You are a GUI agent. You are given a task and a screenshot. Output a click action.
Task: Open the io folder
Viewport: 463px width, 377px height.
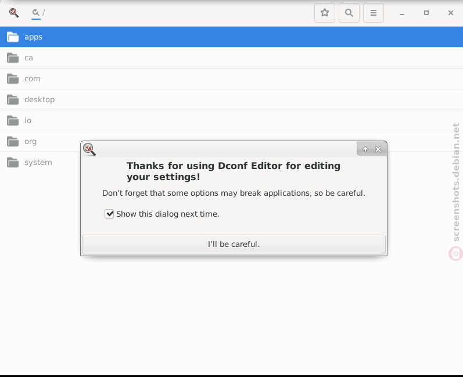[231, 121]
